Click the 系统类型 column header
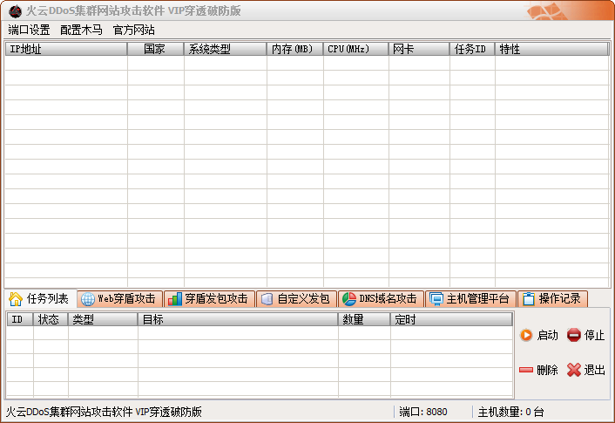Screen dimensions: 615x423 pyautogui.click(x=225, y=50)
